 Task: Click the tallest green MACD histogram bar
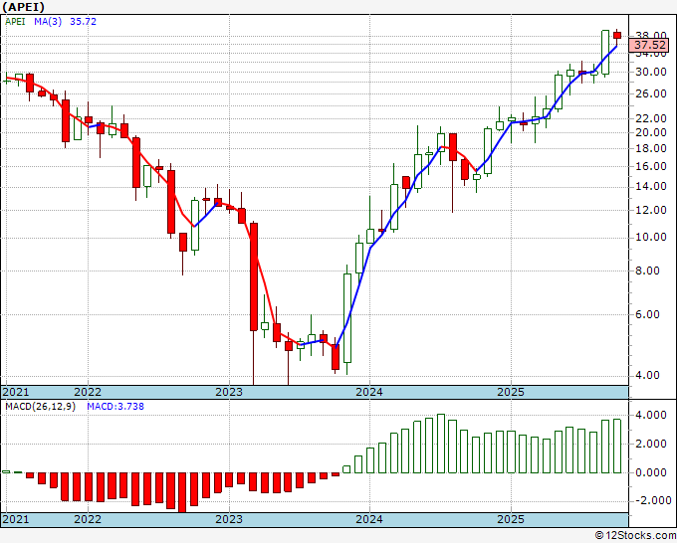pos(441,444)
